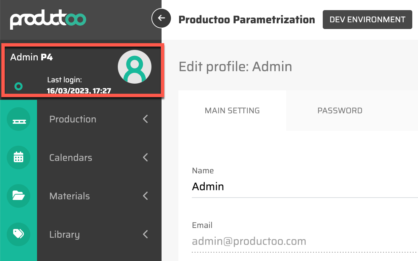Expand the Calendars menu chevron
This screenshot has height=261, width=418.
145,157
